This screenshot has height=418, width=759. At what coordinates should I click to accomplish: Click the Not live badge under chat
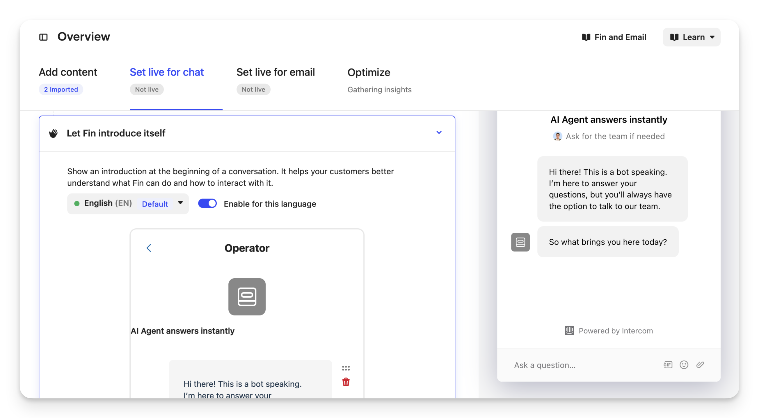147,89
